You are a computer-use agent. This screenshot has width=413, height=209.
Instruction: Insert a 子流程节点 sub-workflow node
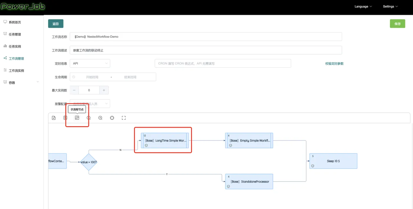pyautogui.click(x=77, y=118)
